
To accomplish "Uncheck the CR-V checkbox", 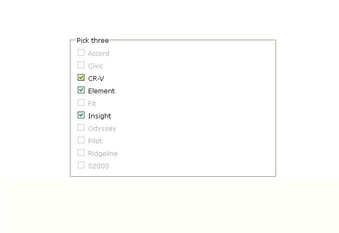I will [81, 78].
